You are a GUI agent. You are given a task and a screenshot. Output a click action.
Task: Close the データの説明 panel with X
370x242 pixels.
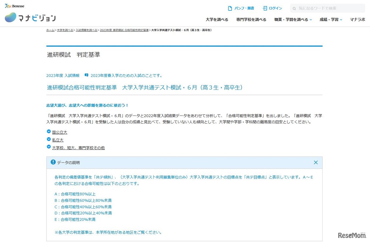(x=316, y=162)
